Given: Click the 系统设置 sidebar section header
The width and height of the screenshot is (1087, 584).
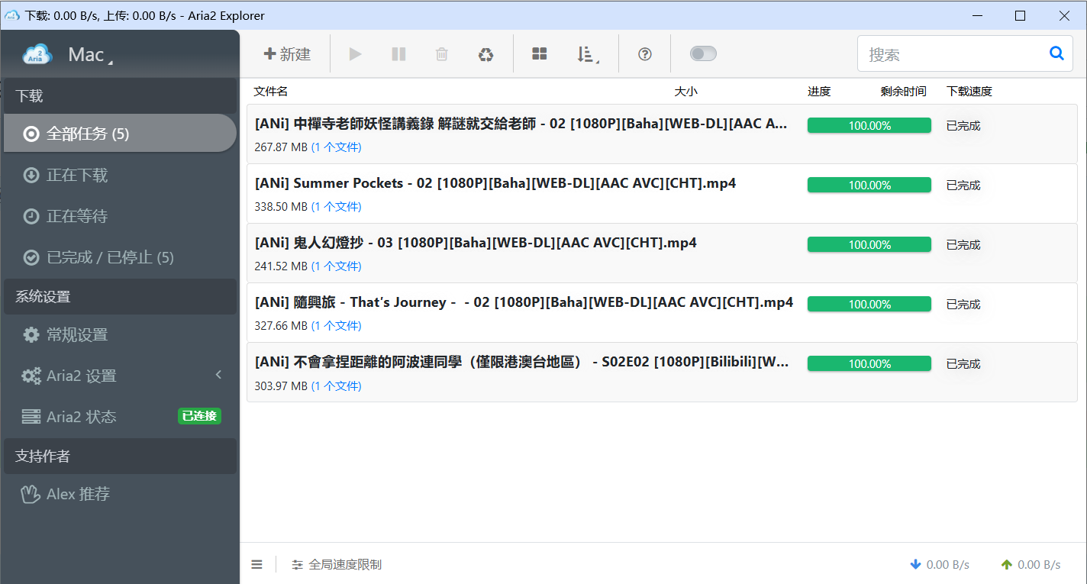Looking at the screenshot, I should 120,296.
